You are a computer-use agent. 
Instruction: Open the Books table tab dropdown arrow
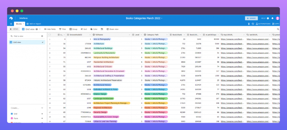point(24,24)
